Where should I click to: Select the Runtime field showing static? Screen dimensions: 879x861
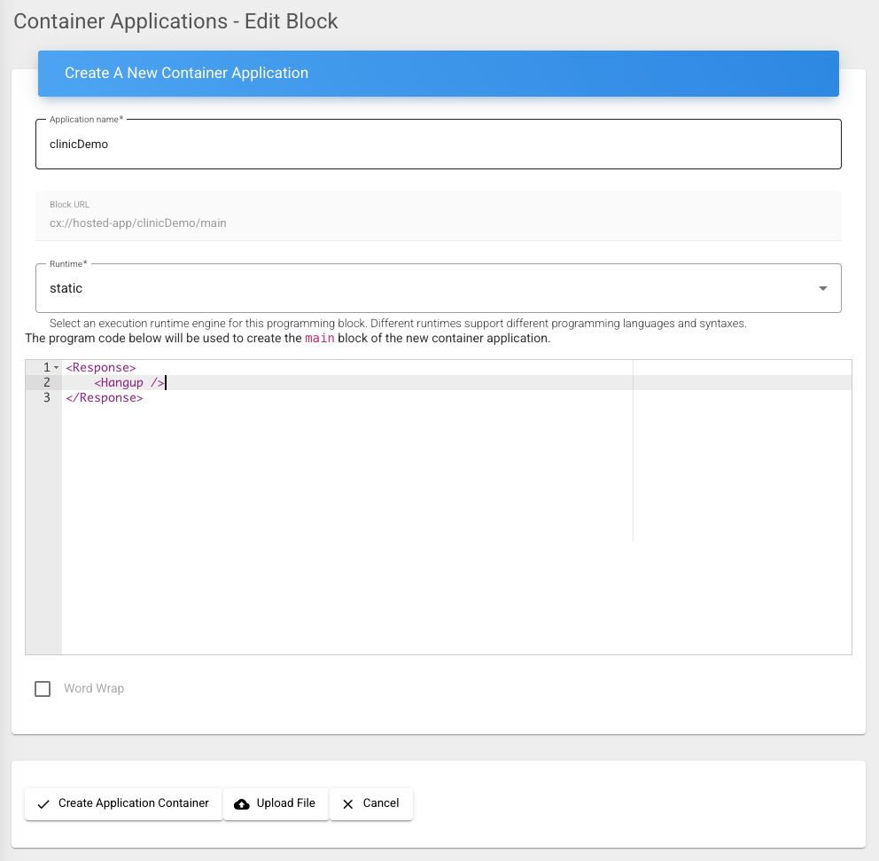(425, 288)
